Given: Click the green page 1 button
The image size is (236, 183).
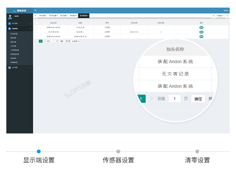Looking at the screenshot, I should (41, 41).
